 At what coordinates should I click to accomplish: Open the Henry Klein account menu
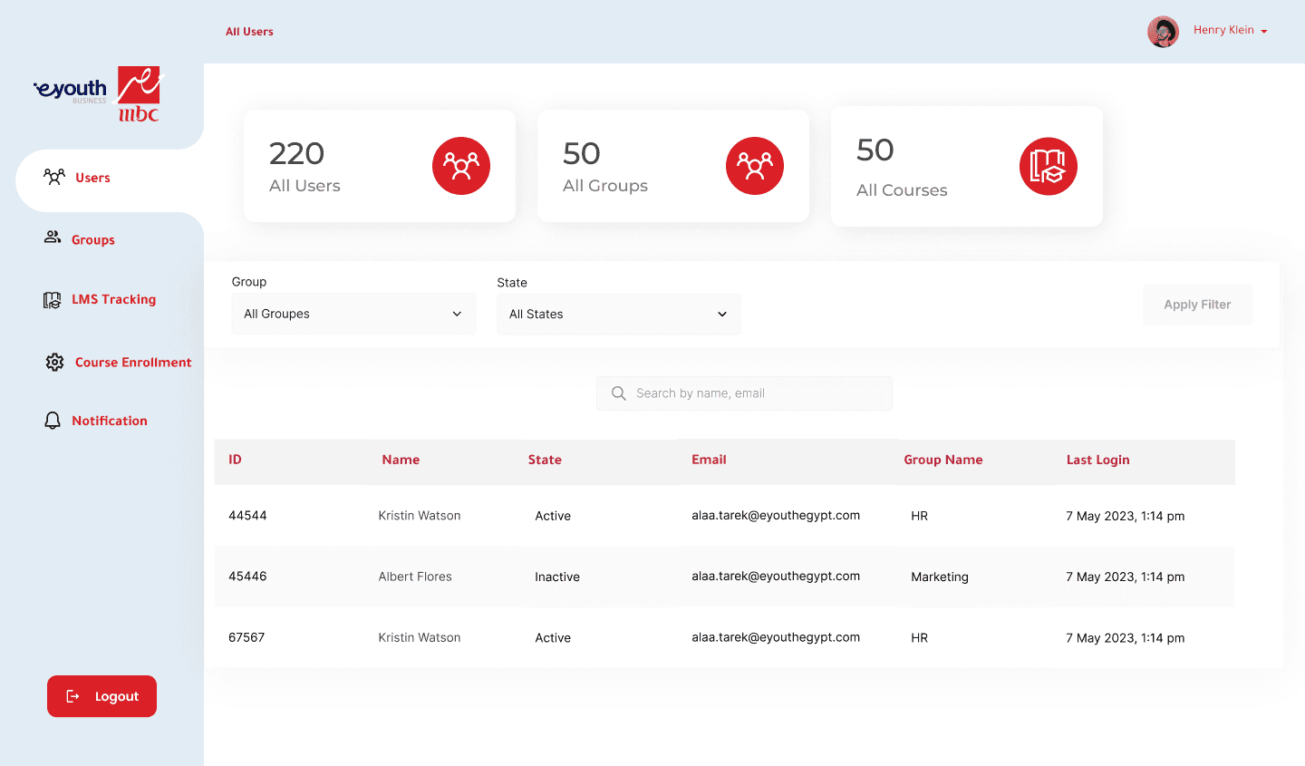1230,31
